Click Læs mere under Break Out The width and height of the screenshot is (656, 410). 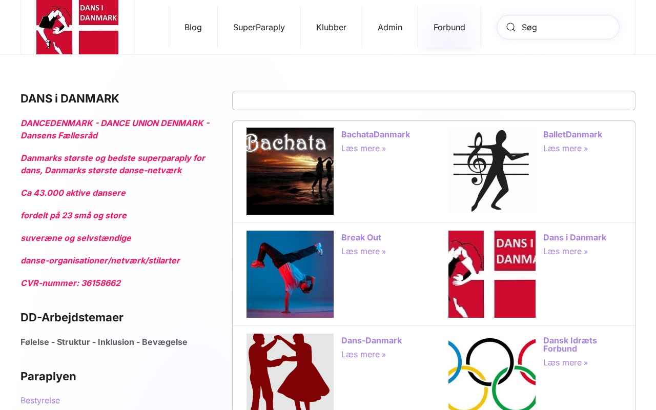pos(363,251)
